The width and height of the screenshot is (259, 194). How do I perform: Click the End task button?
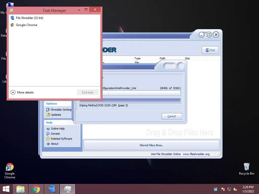tap(88, 92)
